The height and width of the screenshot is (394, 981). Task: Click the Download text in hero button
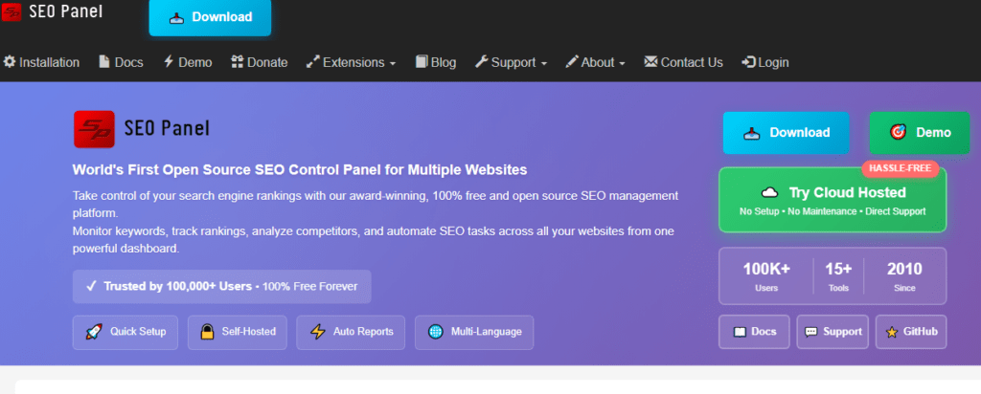[x=800, y=132]
